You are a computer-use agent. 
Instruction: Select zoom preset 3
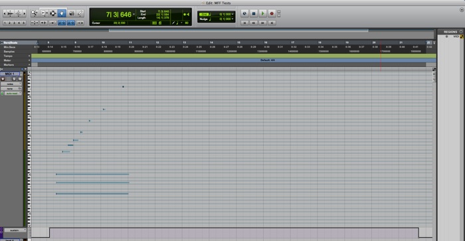click(x=14, y=23)
